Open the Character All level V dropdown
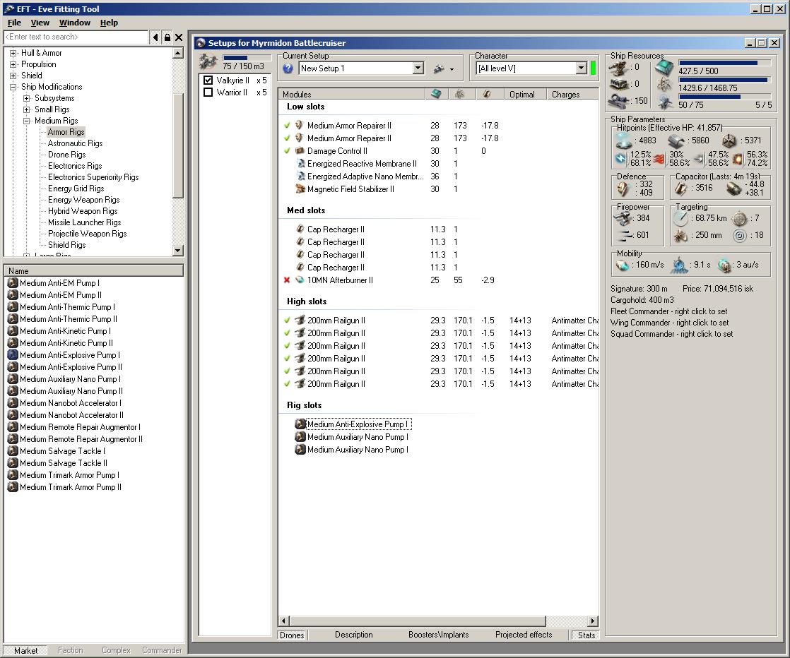 pos(581,68)
